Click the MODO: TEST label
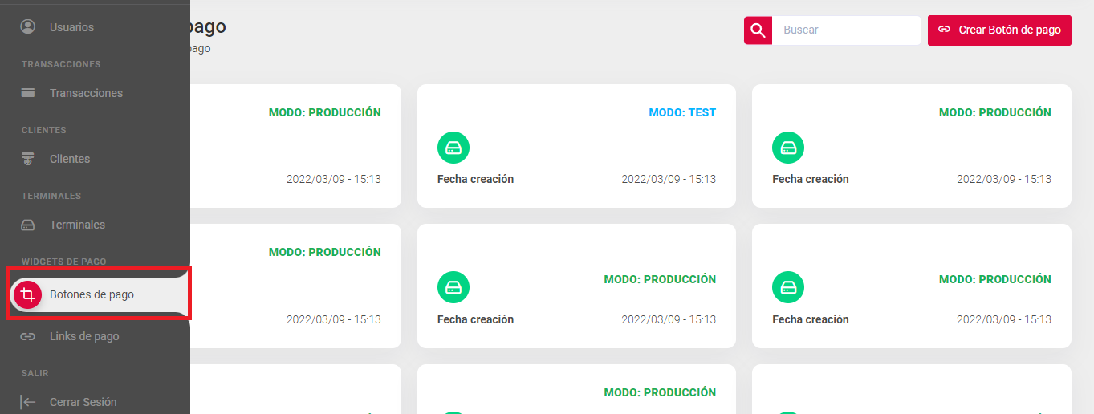This screenshot has width=1094, height=414. [682, 112]
